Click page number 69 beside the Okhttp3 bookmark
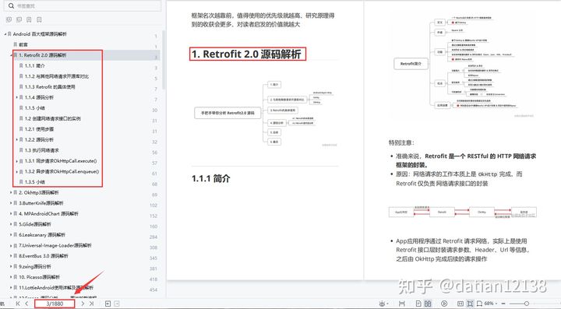 coord(154,195)
